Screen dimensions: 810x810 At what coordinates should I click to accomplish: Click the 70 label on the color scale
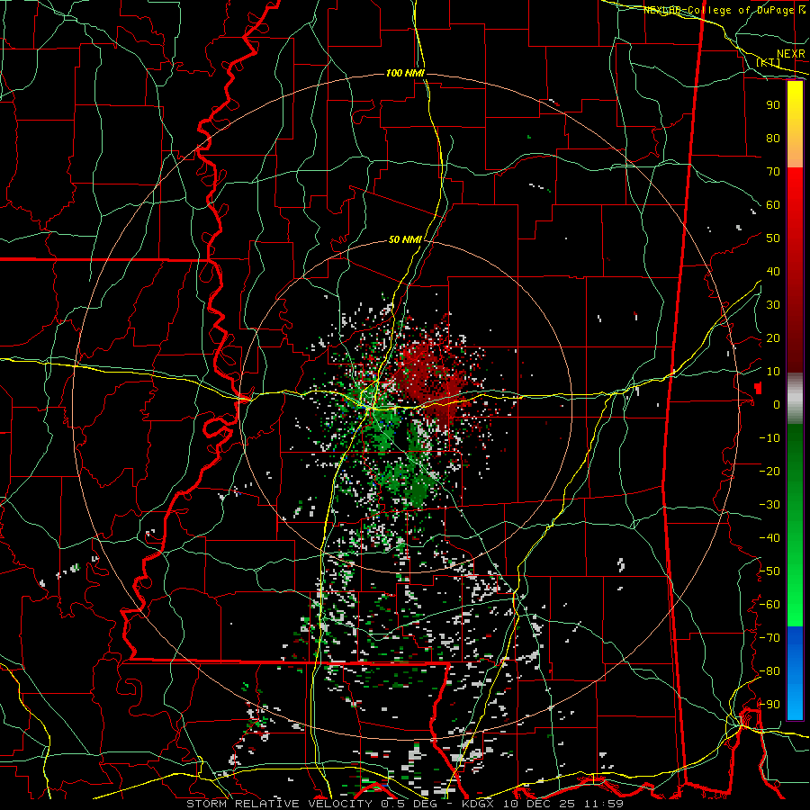773,172
